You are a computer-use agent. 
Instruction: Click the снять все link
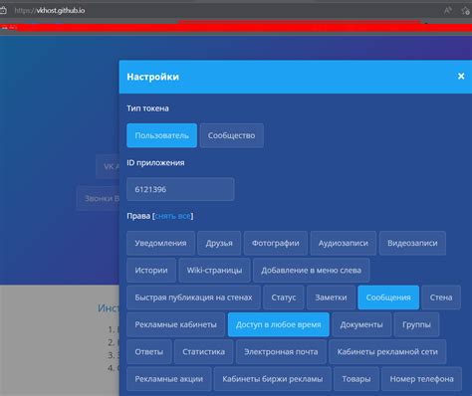tap(173, 216)
